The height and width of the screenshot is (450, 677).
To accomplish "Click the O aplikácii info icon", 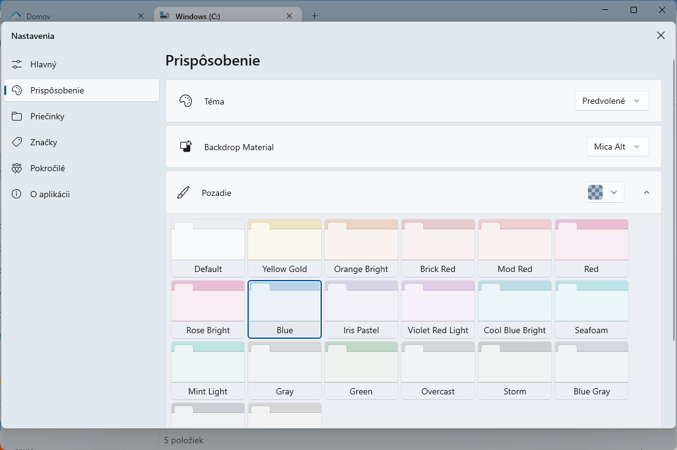I will point(17,194).
